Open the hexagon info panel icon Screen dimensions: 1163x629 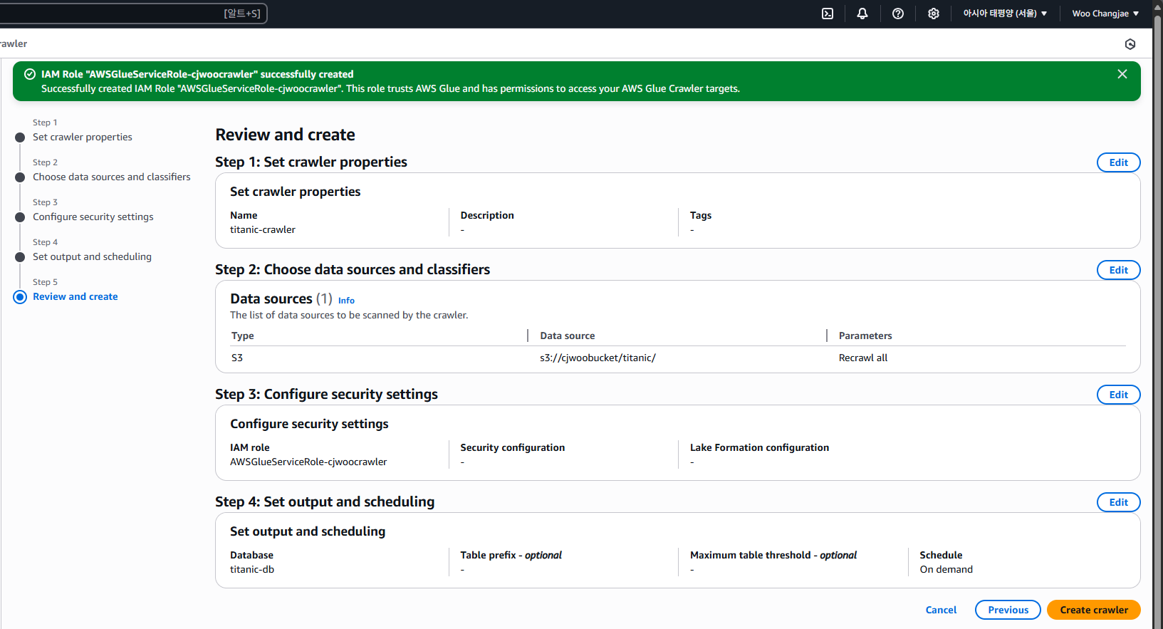pos(1130,44)
